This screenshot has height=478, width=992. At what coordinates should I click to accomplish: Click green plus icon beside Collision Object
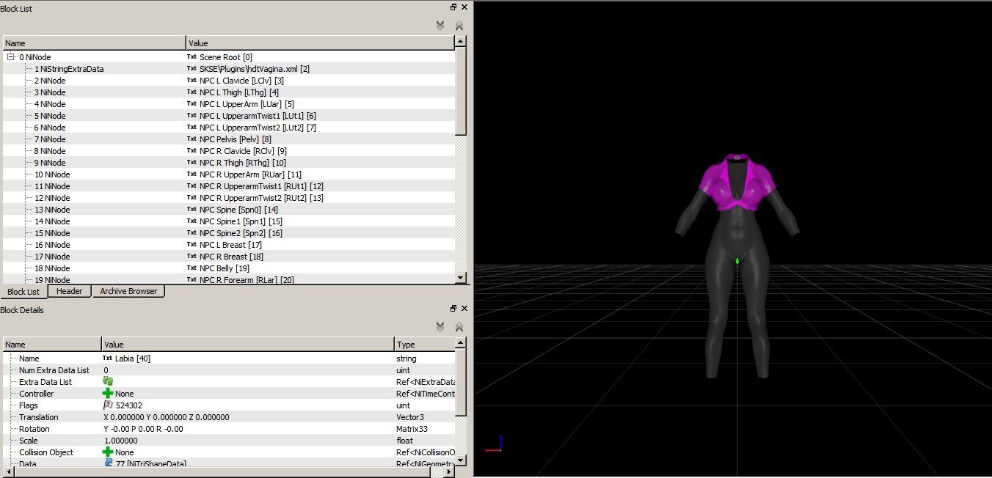pos(108,452)
